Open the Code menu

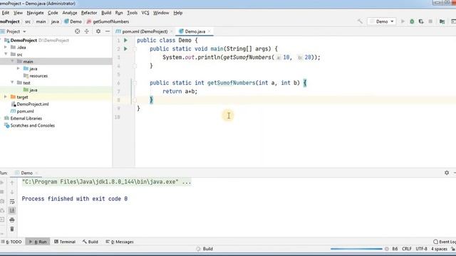point(53,13)
